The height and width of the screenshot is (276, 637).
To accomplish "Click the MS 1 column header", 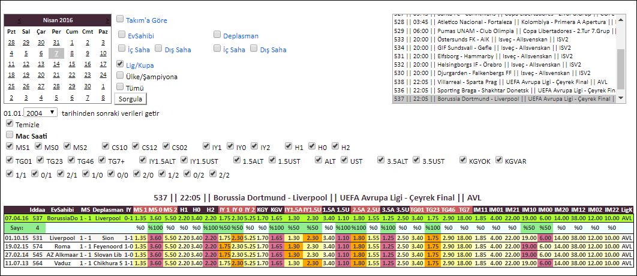I will tap(140, 210).
